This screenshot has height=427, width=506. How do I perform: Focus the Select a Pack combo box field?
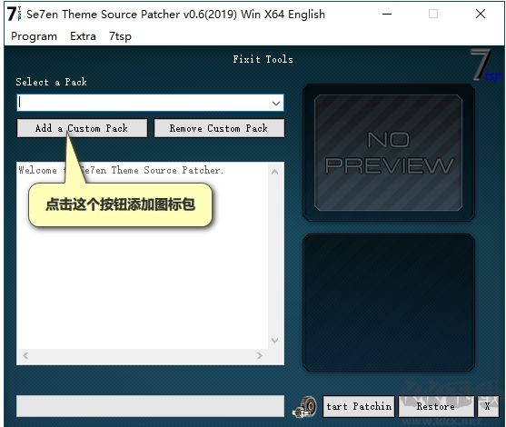click(x=150, y=103)
